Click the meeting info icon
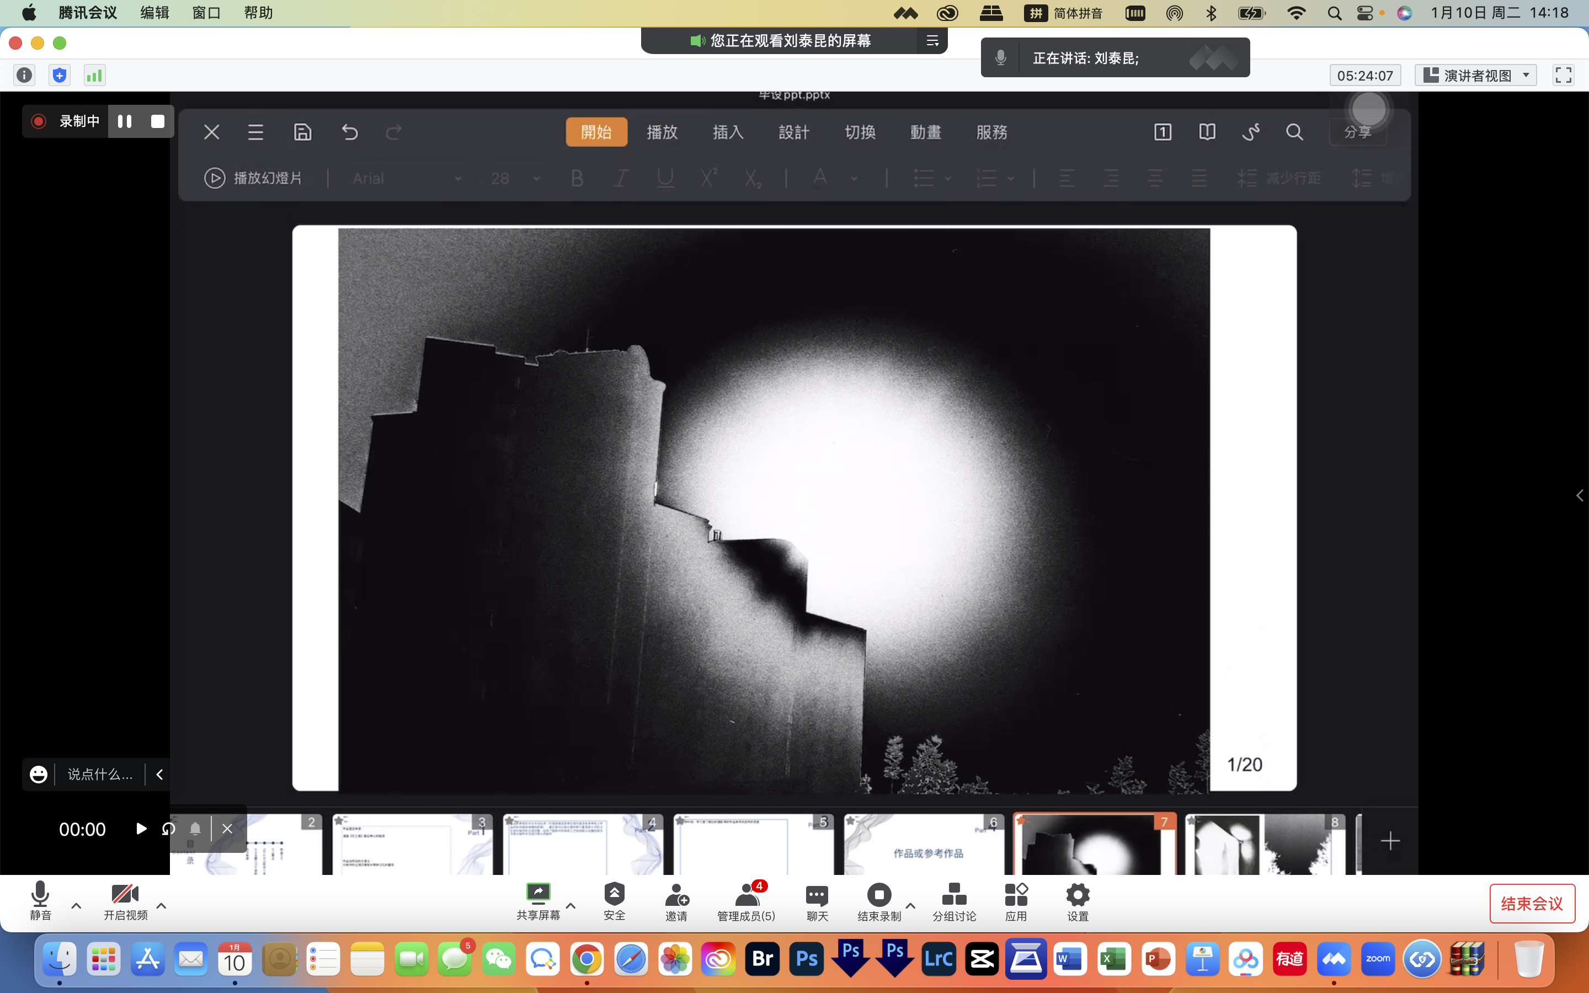 click(x=24, y=76)
